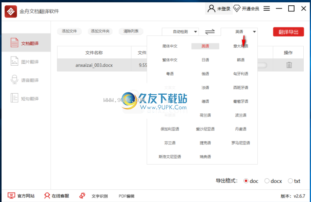Choose 芬兰语 from language list
The height and width of the screenshot is (202, 311).
170,143
